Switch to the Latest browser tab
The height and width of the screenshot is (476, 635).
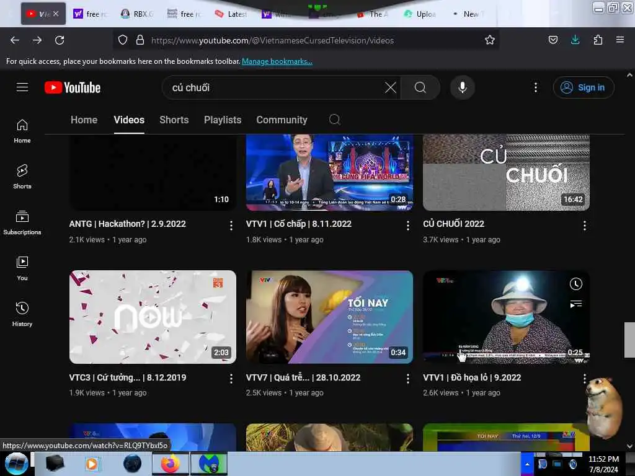(x=231, y=14)
